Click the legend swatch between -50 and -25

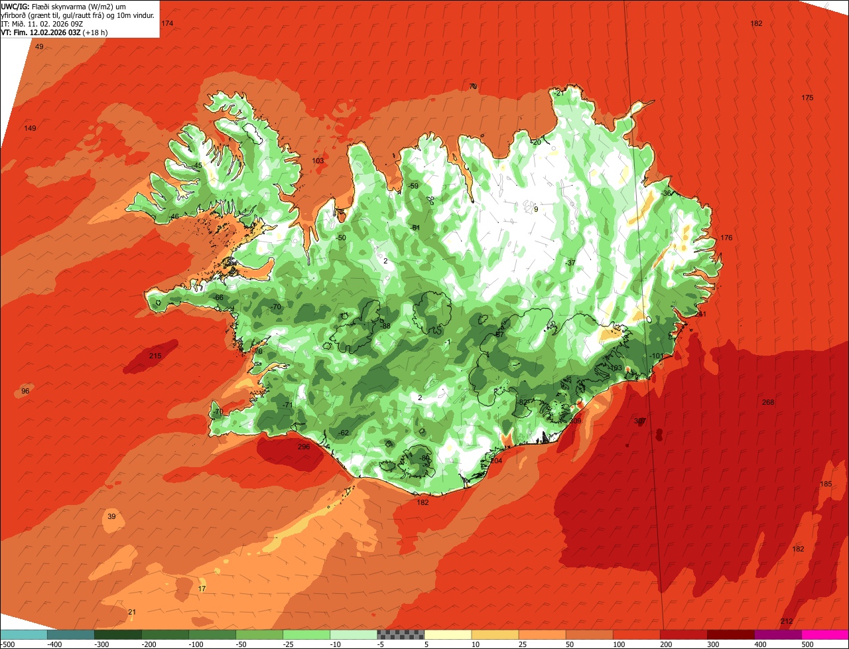[259, 634]
